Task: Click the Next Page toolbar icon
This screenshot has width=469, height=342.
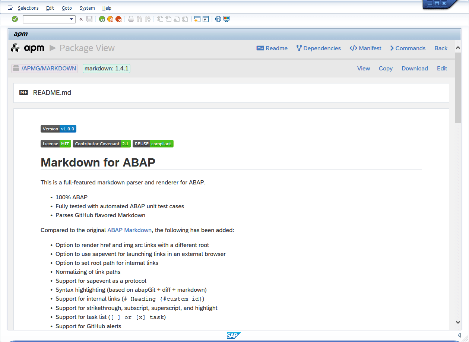Action: pyautogui.click(x=177, y=19)
